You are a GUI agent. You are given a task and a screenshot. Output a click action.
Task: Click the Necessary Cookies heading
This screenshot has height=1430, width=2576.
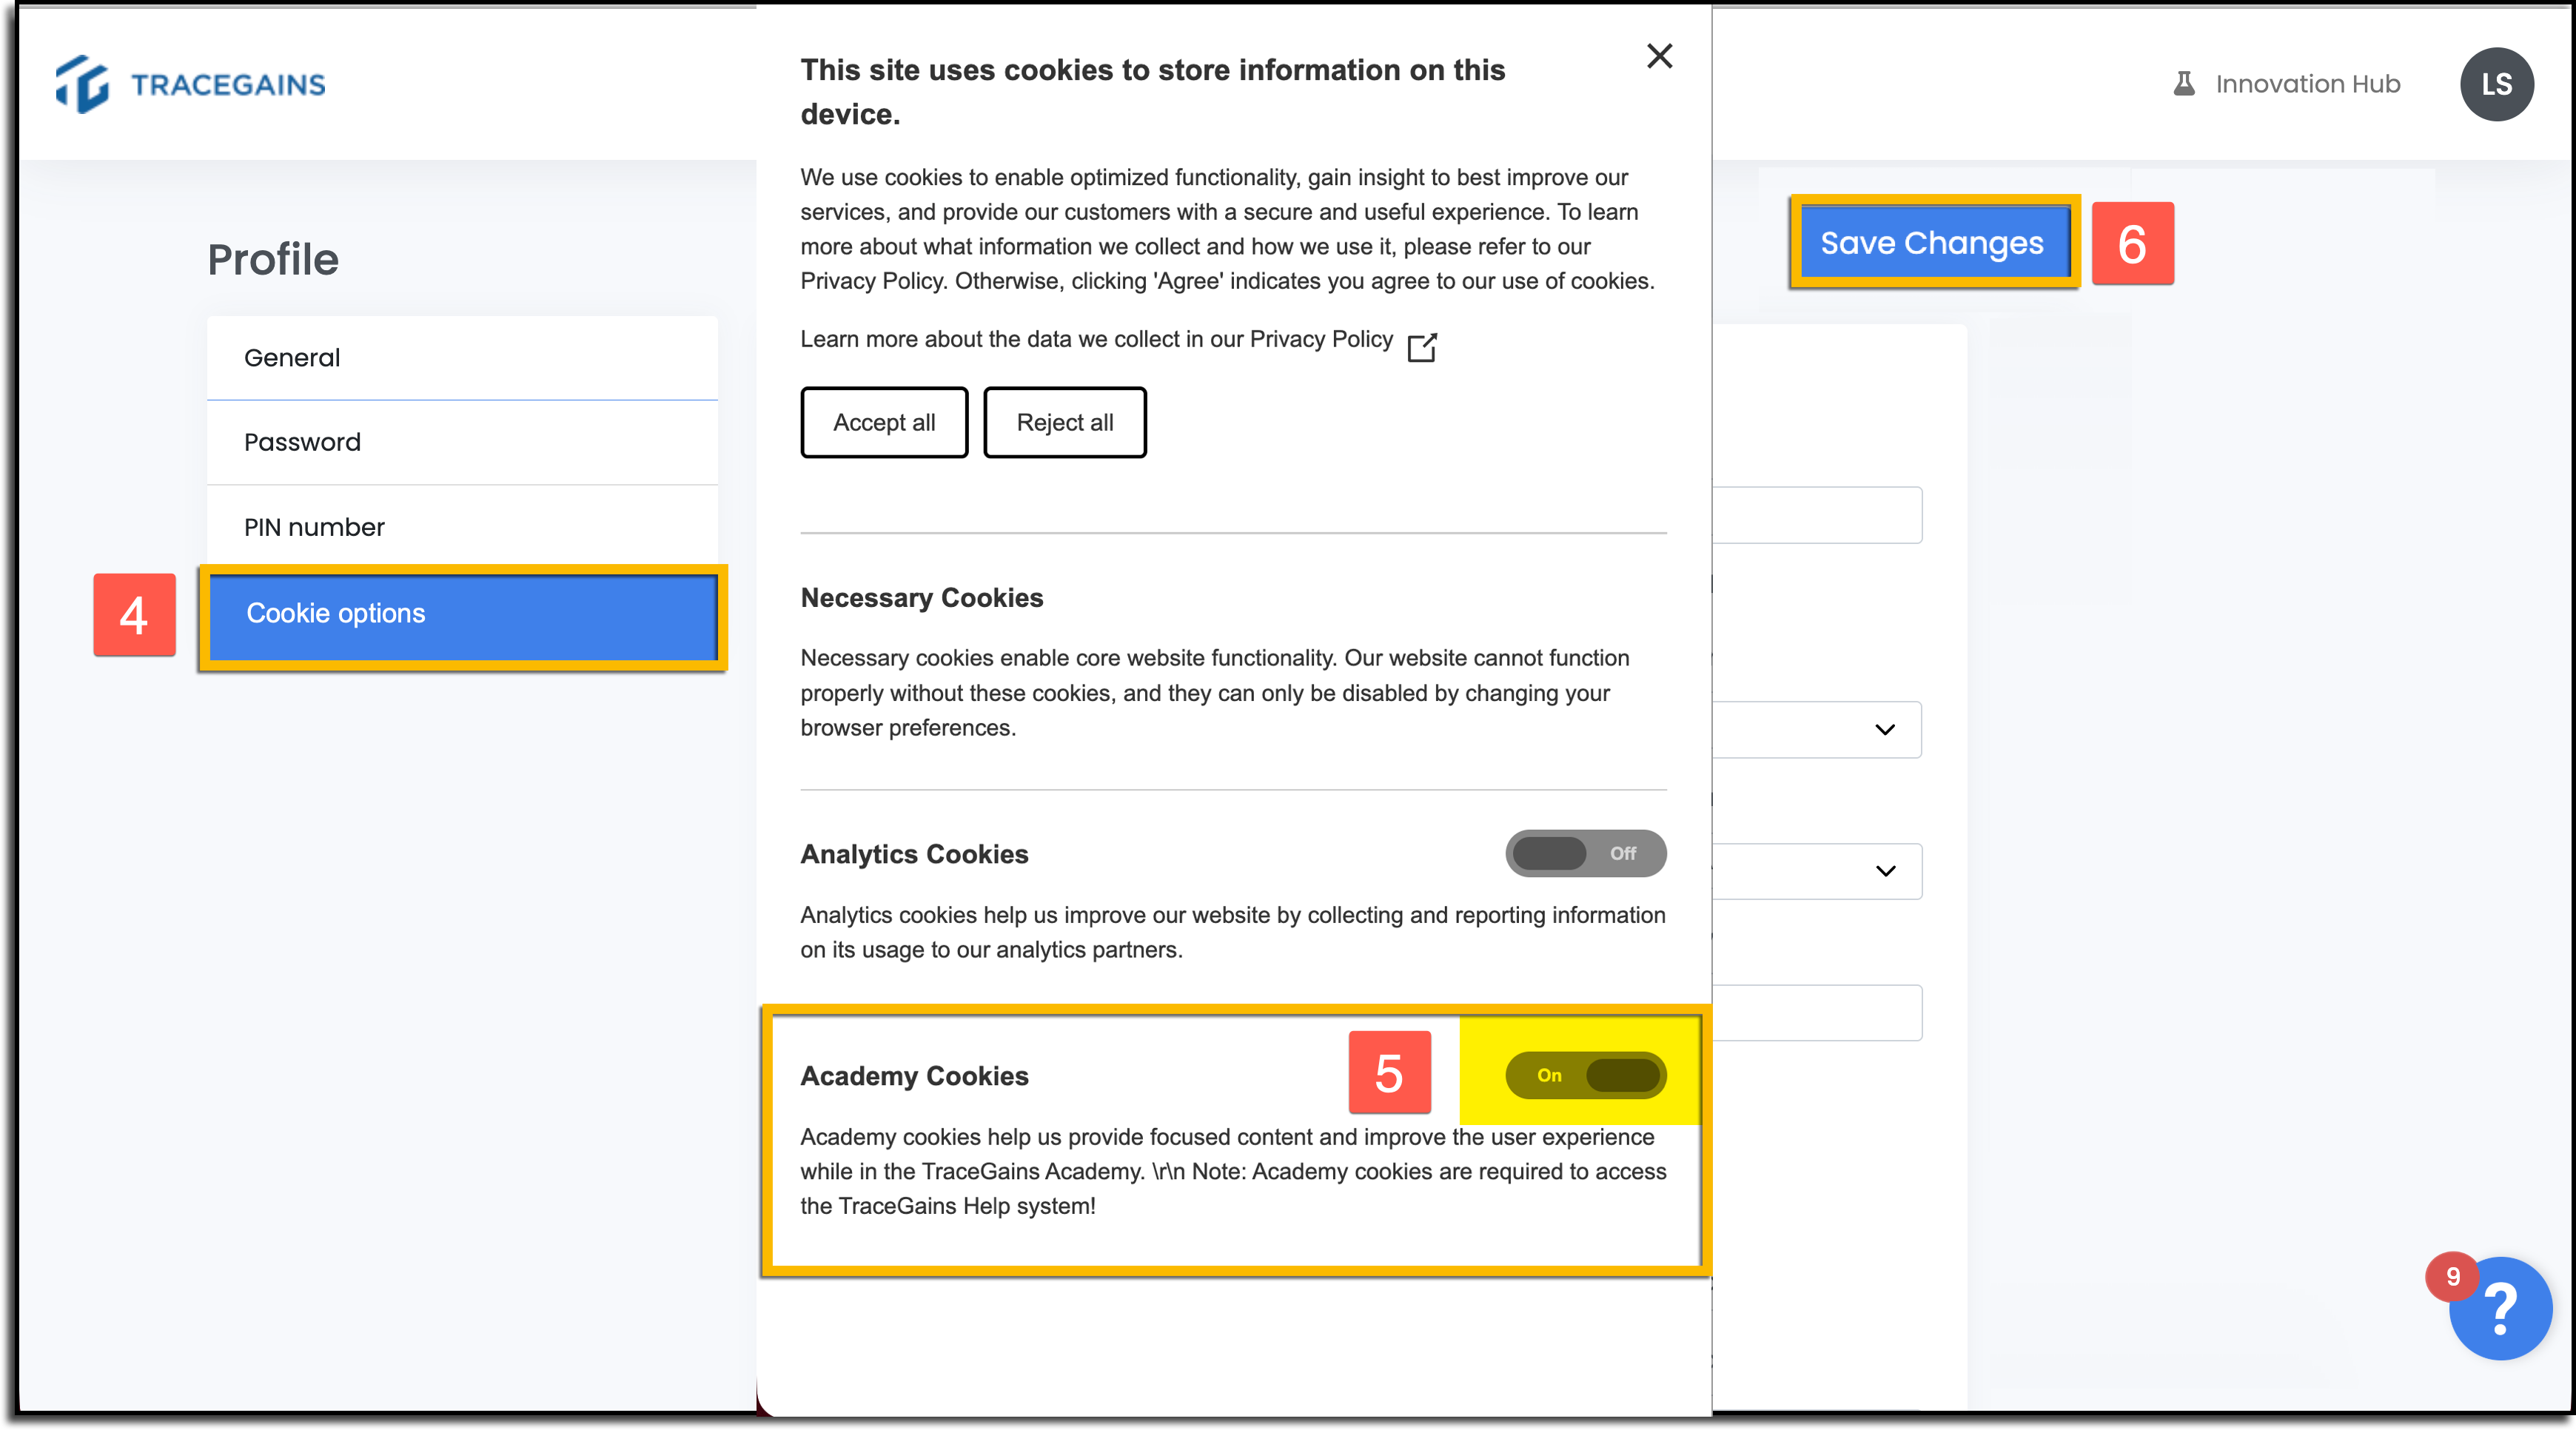click(921, 598)
